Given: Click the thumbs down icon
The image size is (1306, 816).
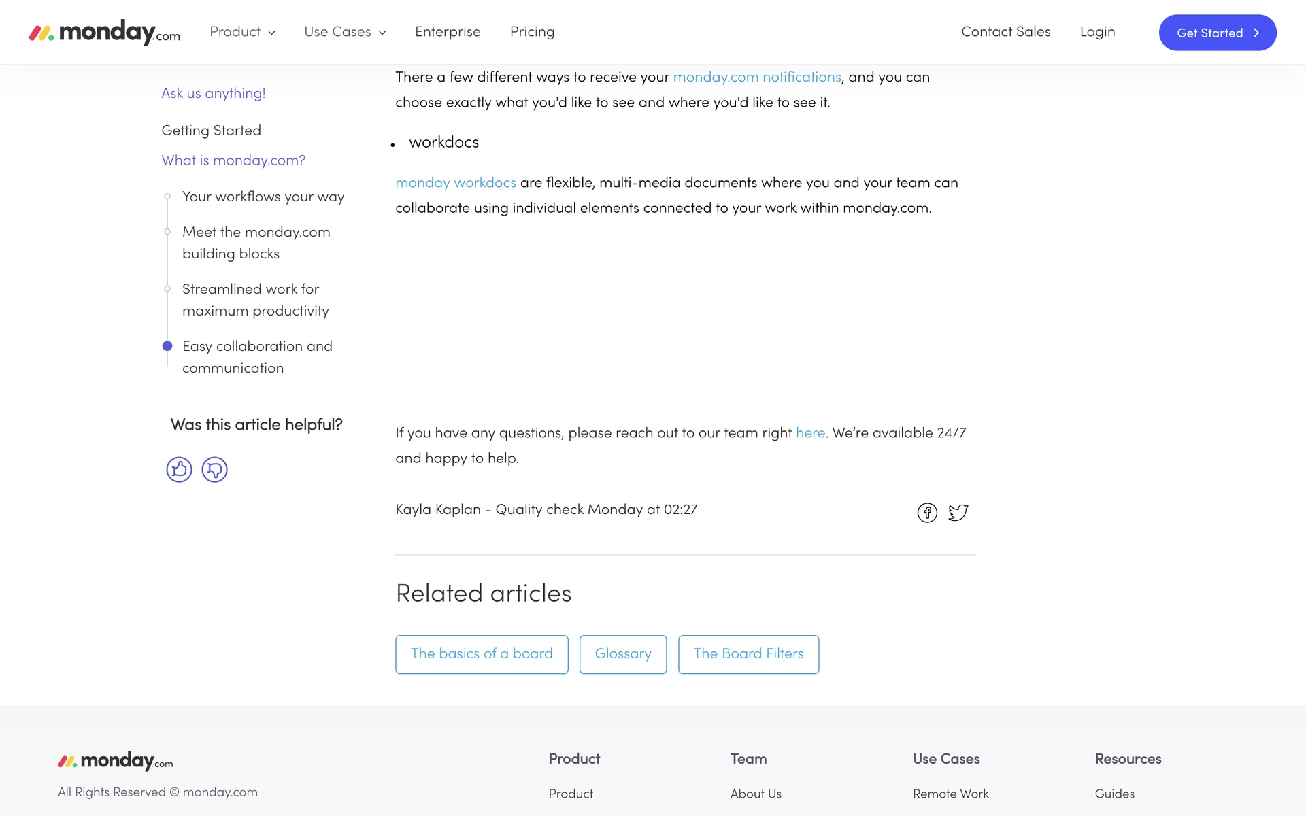Looking at the screenshot, I should [214, 470].
